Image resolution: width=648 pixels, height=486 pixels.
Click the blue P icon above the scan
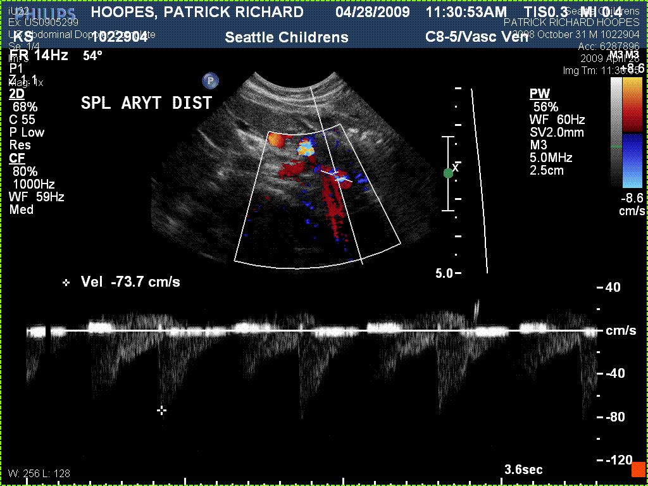210,80
